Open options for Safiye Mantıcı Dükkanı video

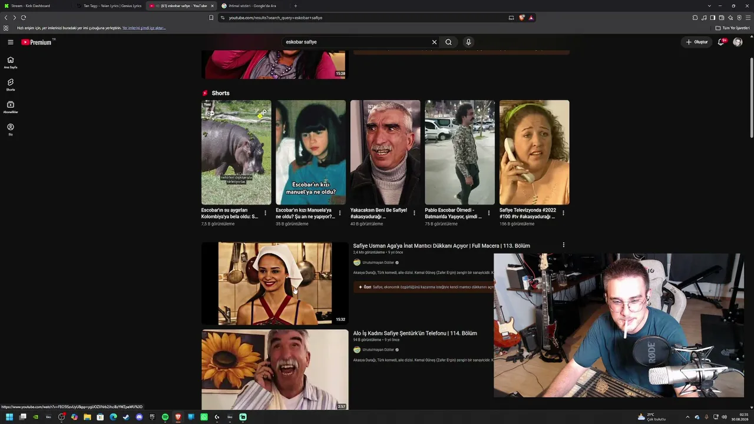coord(563,245)
